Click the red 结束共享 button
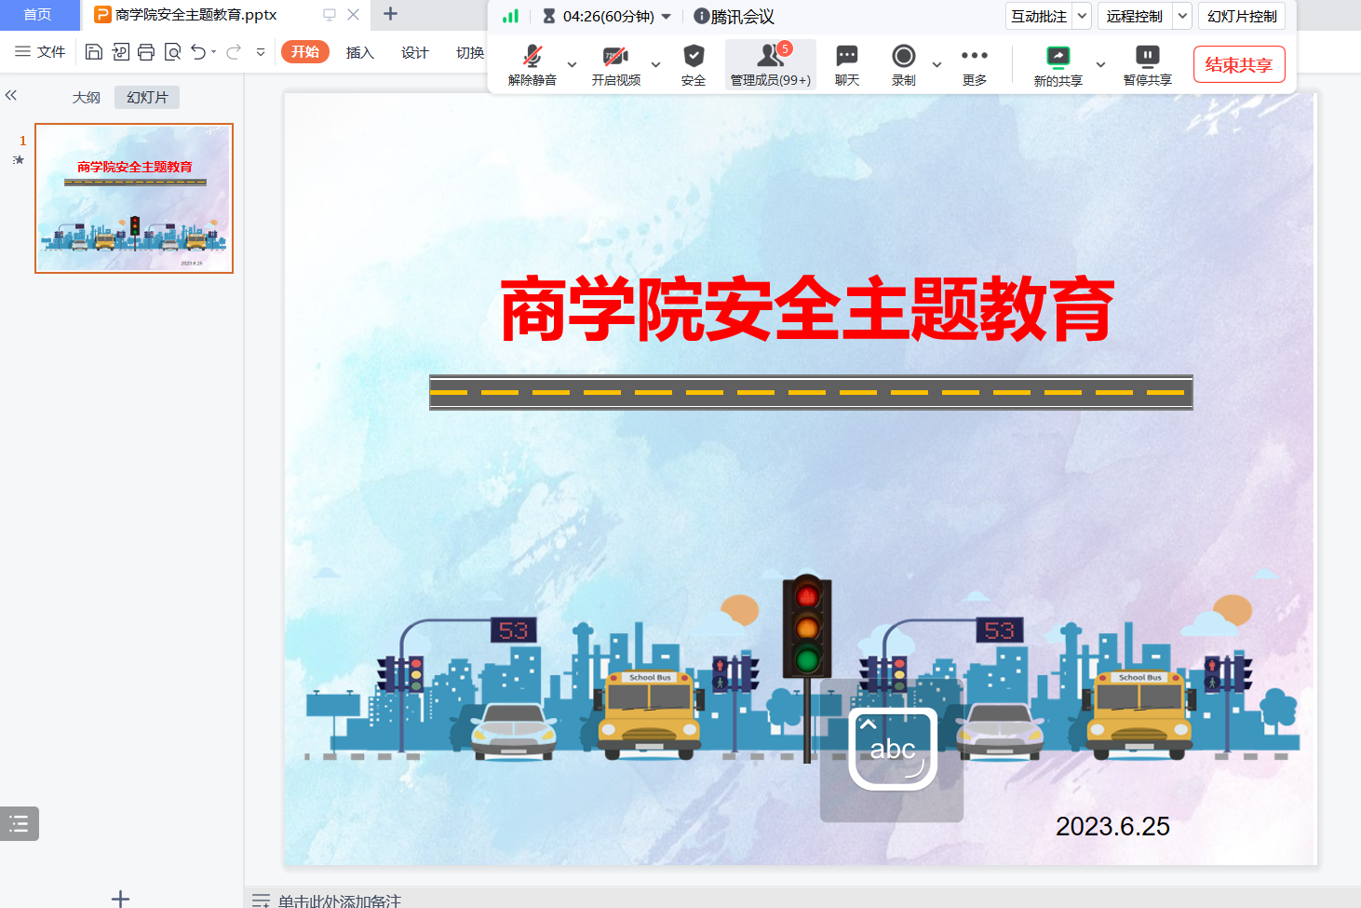The height and width of the screenshot is (908, 1361). pyautogui.click(x=1238, y=64)
